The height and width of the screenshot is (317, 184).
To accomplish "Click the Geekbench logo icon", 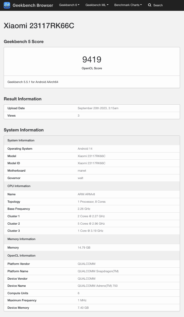I will 7,5.
